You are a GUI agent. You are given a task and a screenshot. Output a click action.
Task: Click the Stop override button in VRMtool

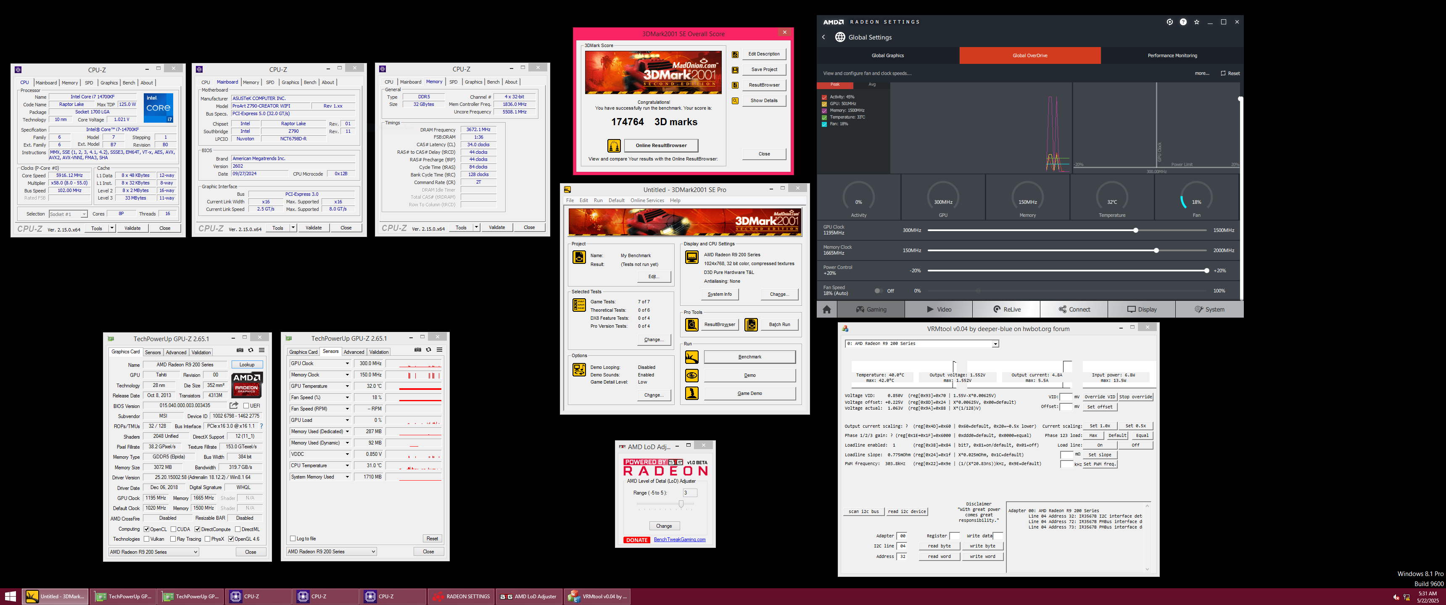pyautogui.click(x=1136, y=397)
